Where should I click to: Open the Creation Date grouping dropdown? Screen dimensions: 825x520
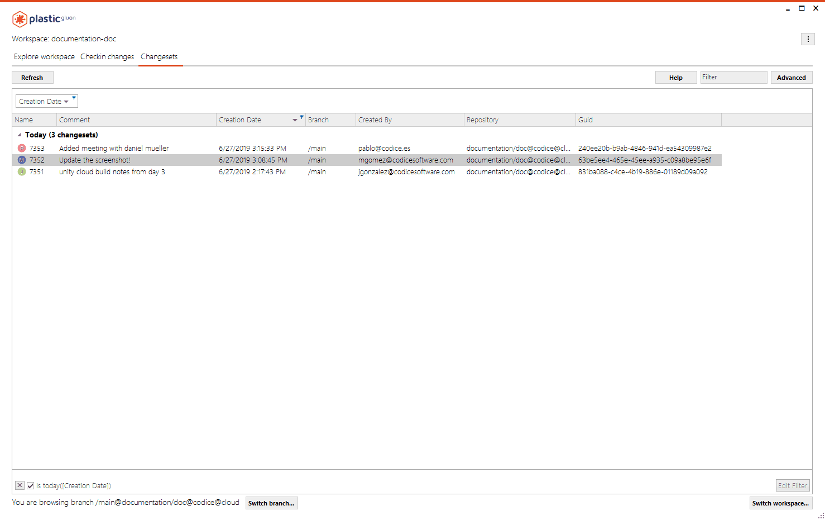tap(65, 101)
